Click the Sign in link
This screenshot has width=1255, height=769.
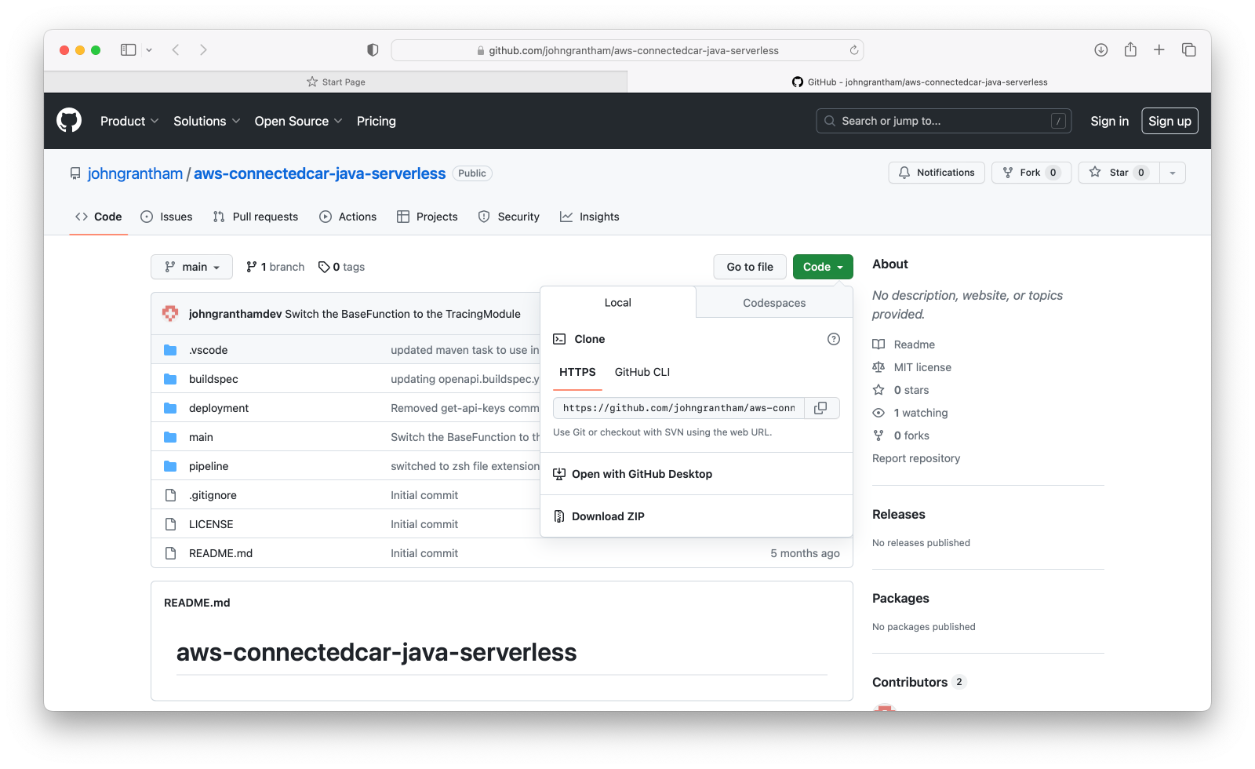tap(1109, 121)
